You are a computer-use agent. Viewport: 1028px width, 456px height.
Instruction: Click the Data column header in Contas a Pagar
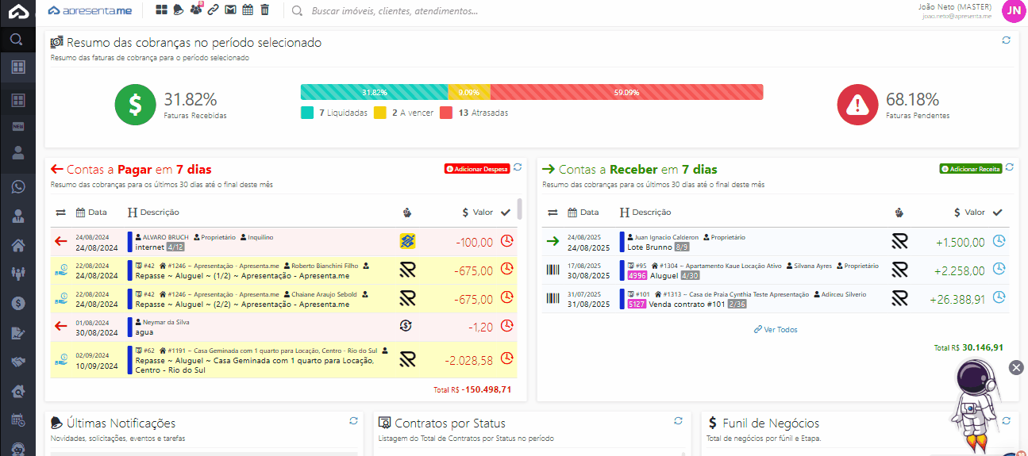click(91, 213)
